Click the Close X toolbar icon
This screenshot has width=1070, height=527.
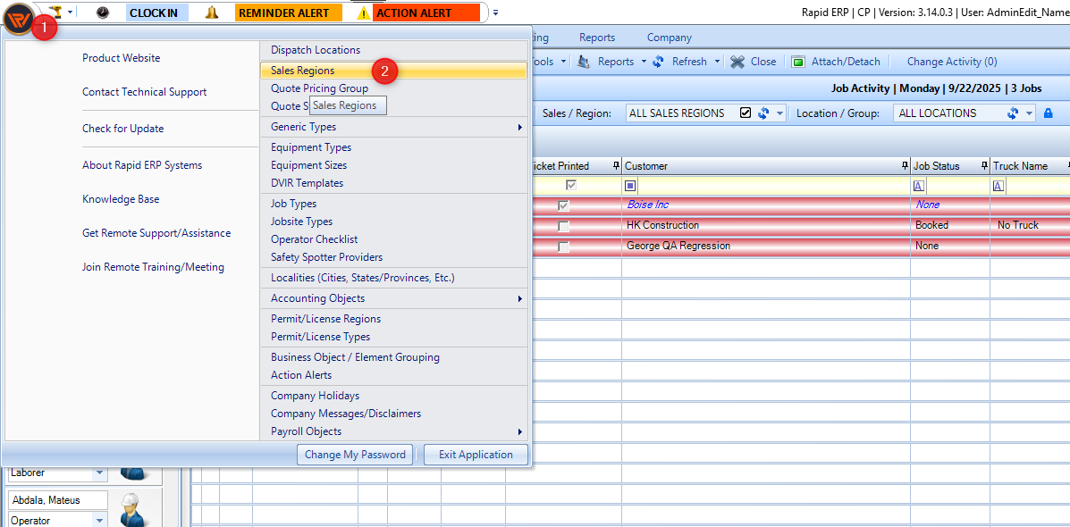[x=737, y=62]
